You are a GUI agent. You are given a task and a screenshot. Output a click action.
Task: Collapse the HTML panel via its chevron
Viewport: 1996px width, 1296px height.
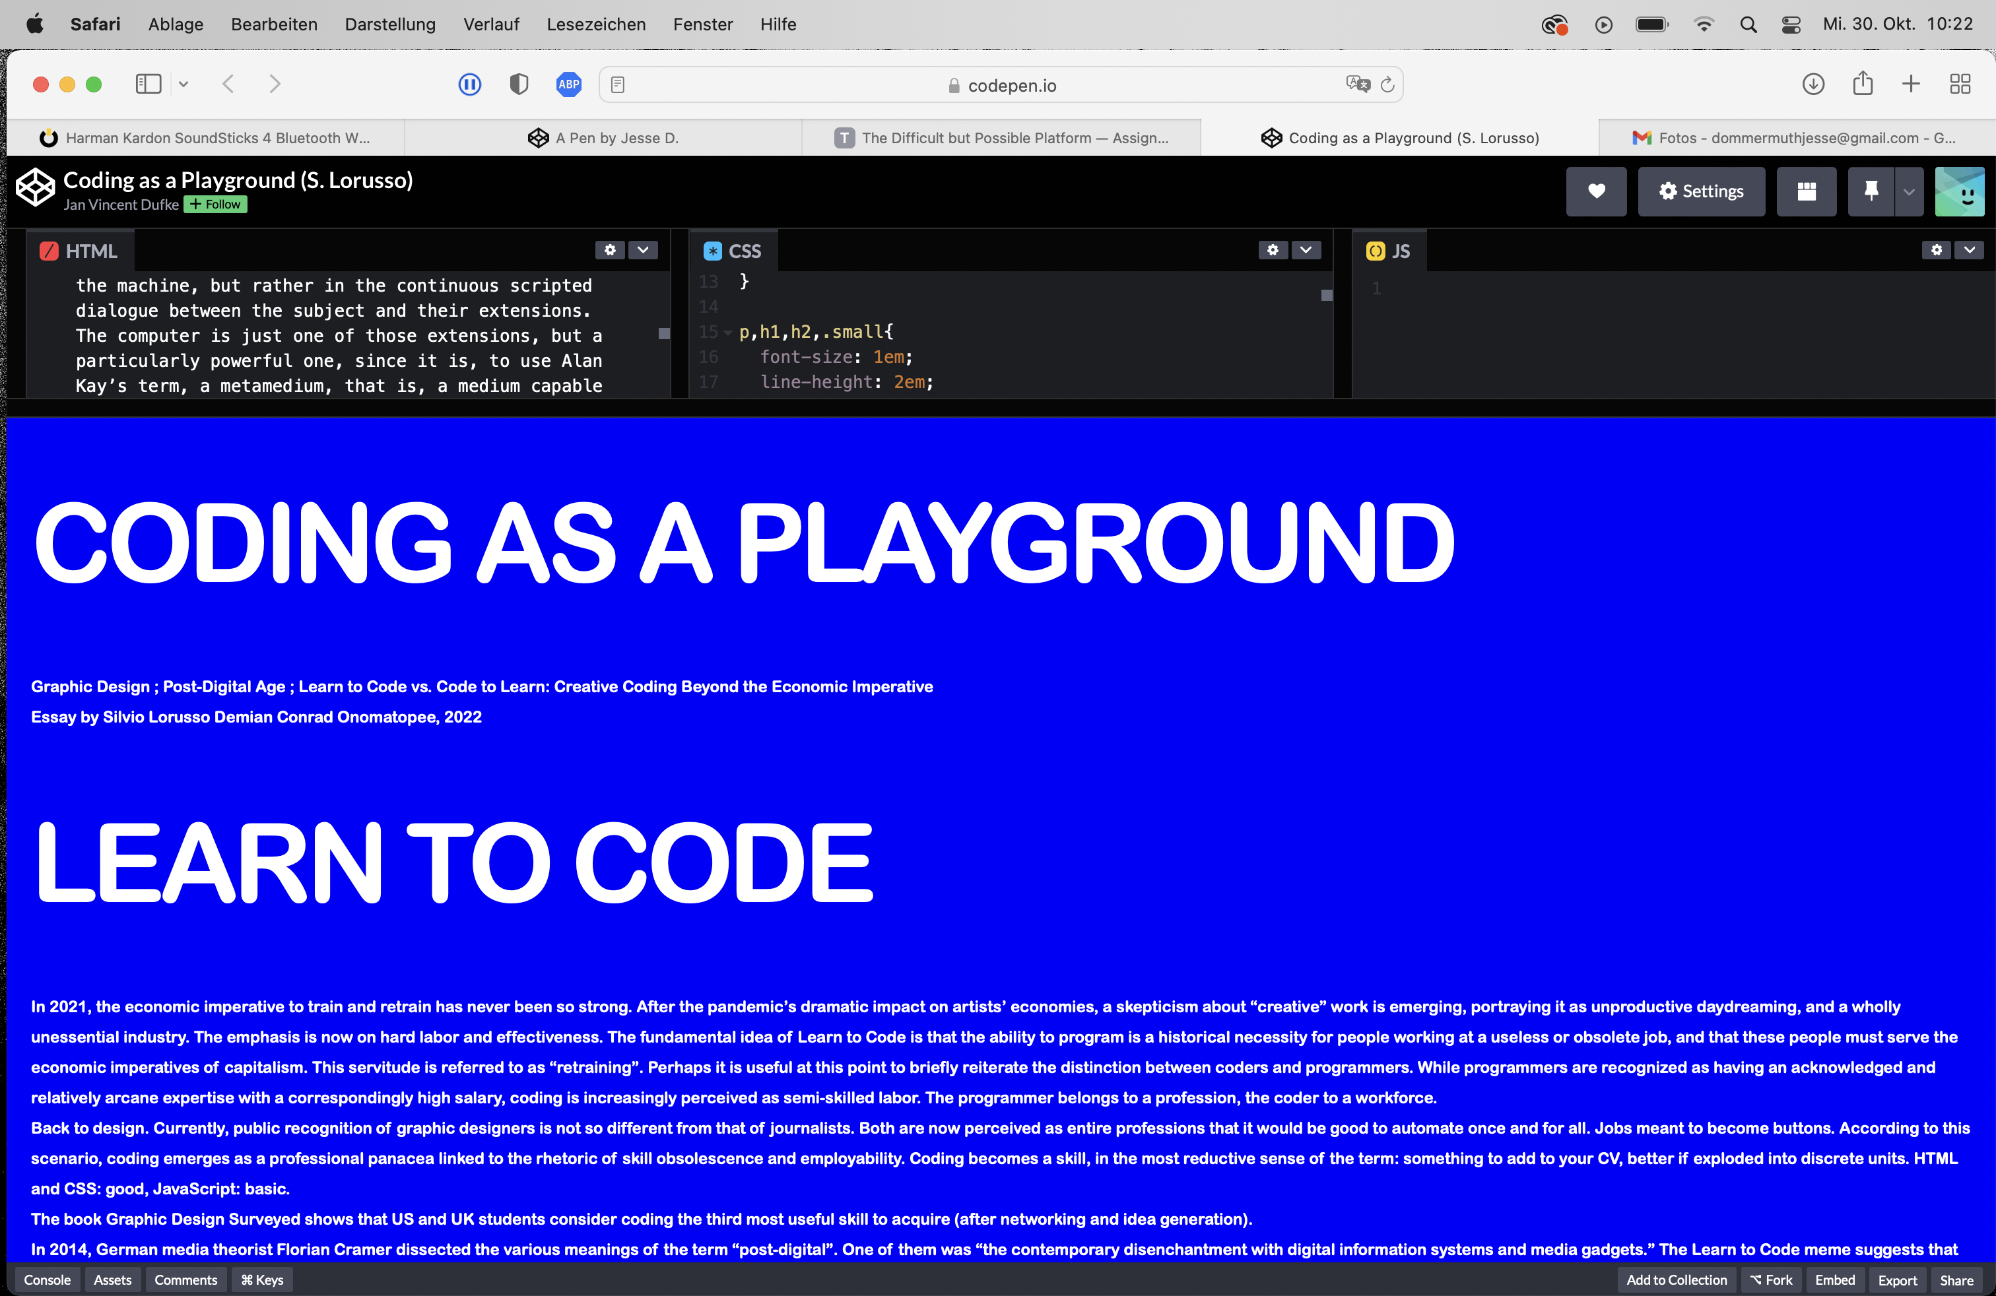[642, 250]
